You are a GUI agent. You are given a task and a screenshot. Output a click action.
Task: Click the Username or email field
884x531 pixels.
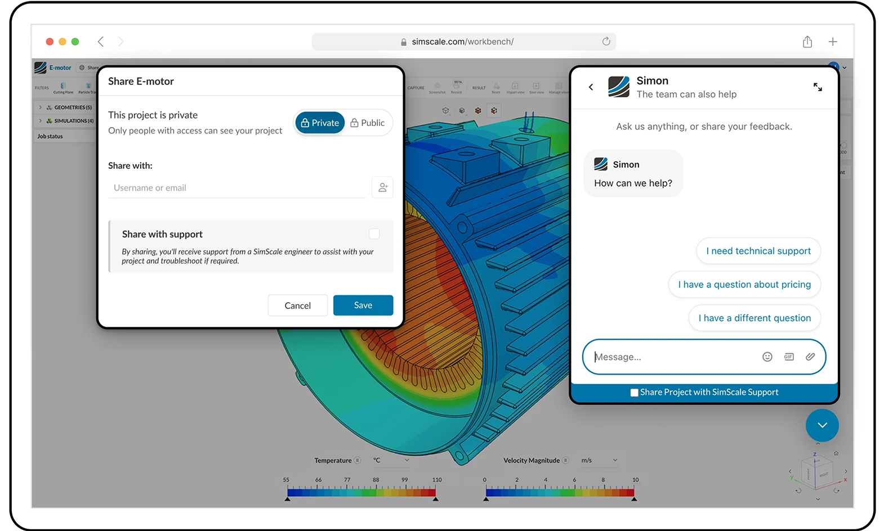tap(236, 188)
